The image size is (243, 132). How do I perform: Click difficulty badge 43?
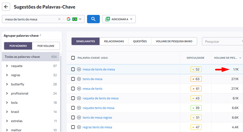point(196,98)
